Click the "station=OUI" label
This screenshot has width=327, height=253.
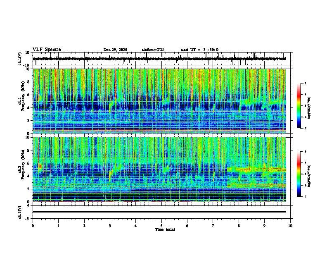pyautogui.click(x=153, y=50)
